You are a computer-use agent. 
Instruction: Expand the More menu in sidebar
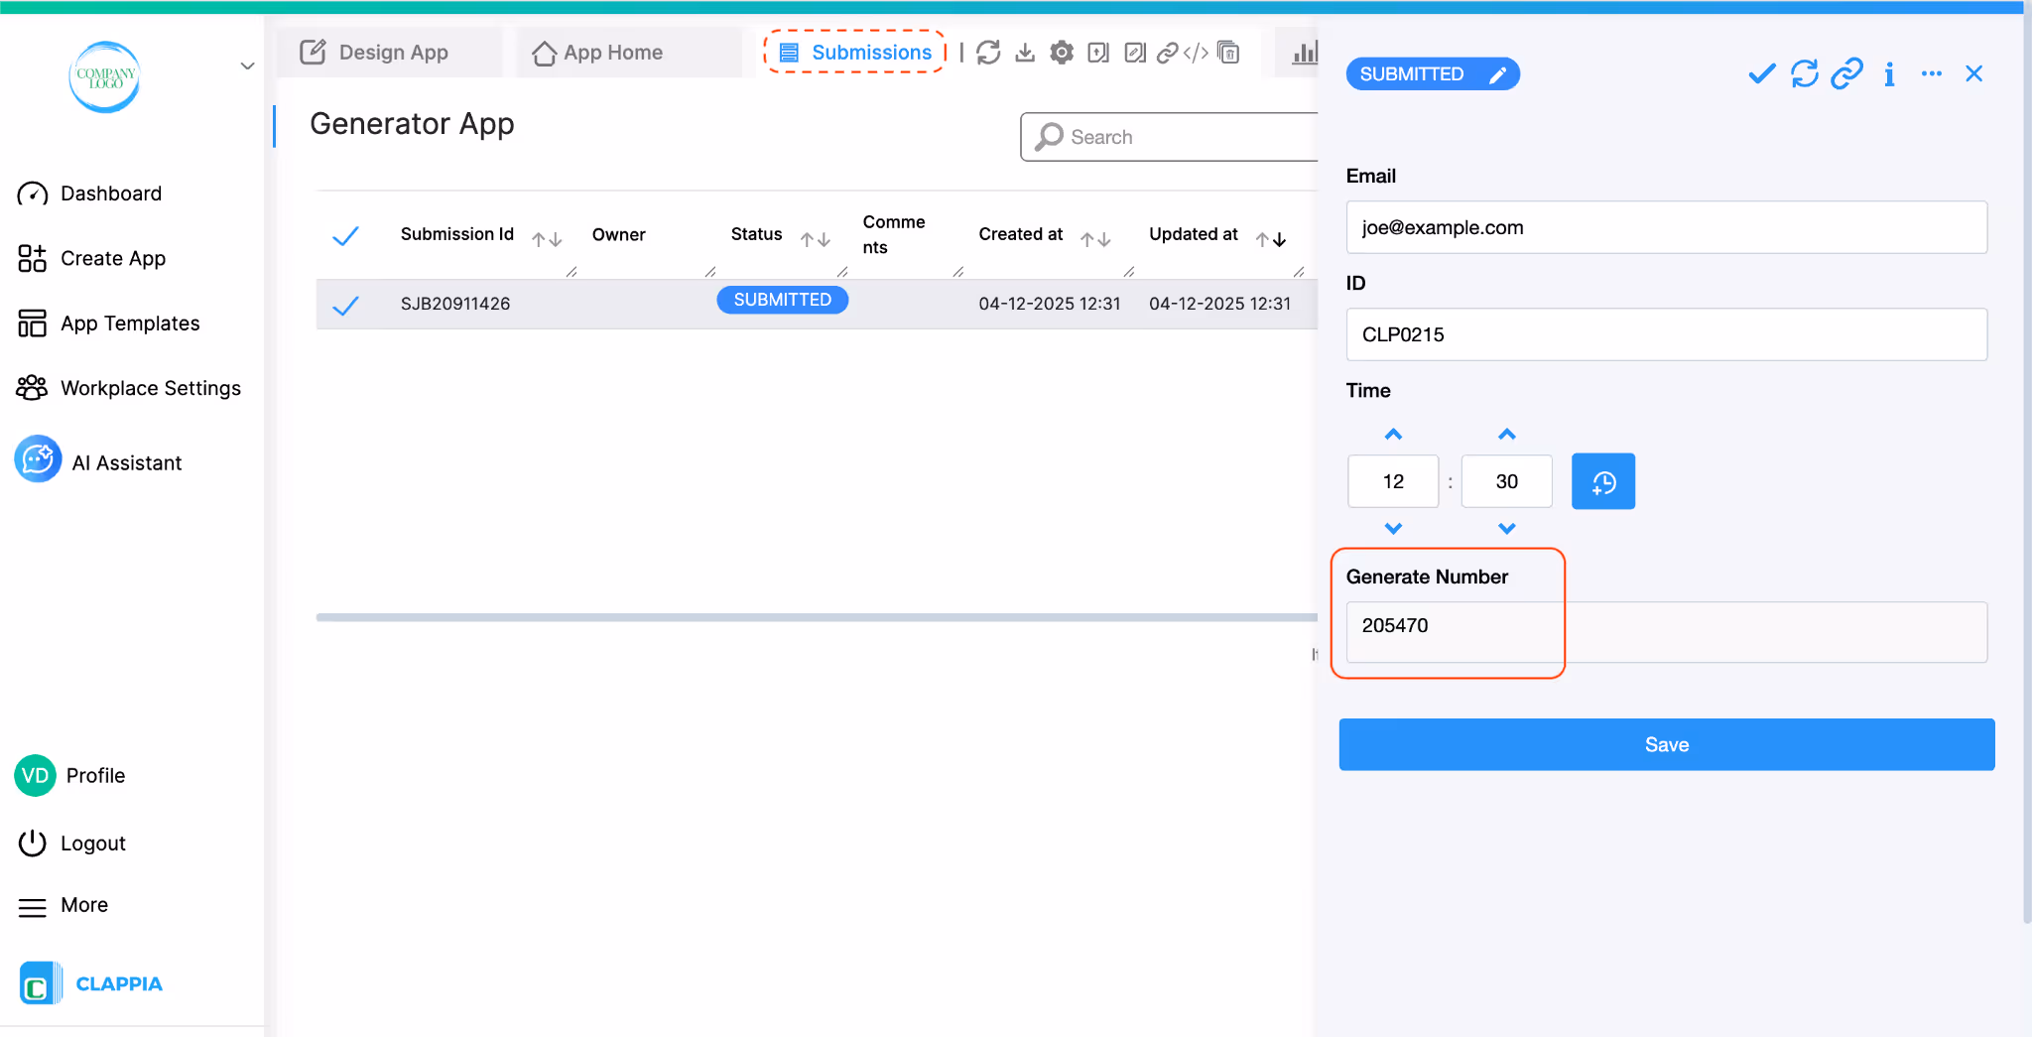tap(63, 906)
